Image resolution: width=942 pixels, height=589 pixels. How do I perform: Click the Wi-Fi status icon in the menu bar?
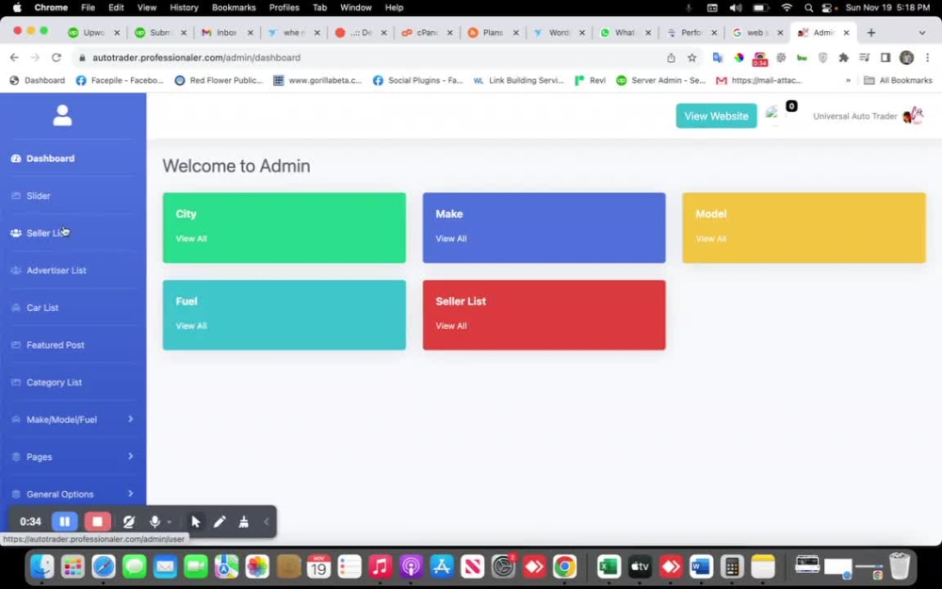point(787,8)
